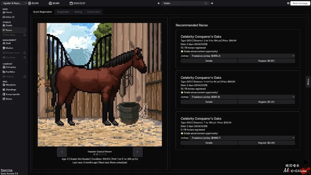Screen dimensions: 311x175
Task: Click the "0 / 16 horses registered" text
Action: click(x=193, y=130)
